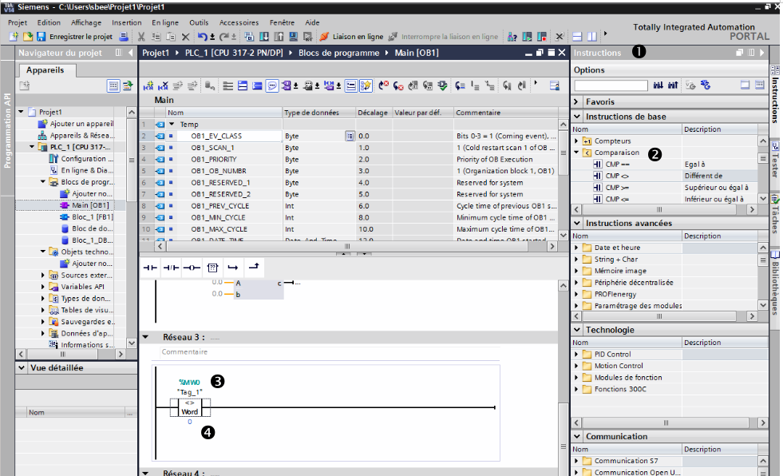Click the delete X toolbar icon

pos(185,37)
